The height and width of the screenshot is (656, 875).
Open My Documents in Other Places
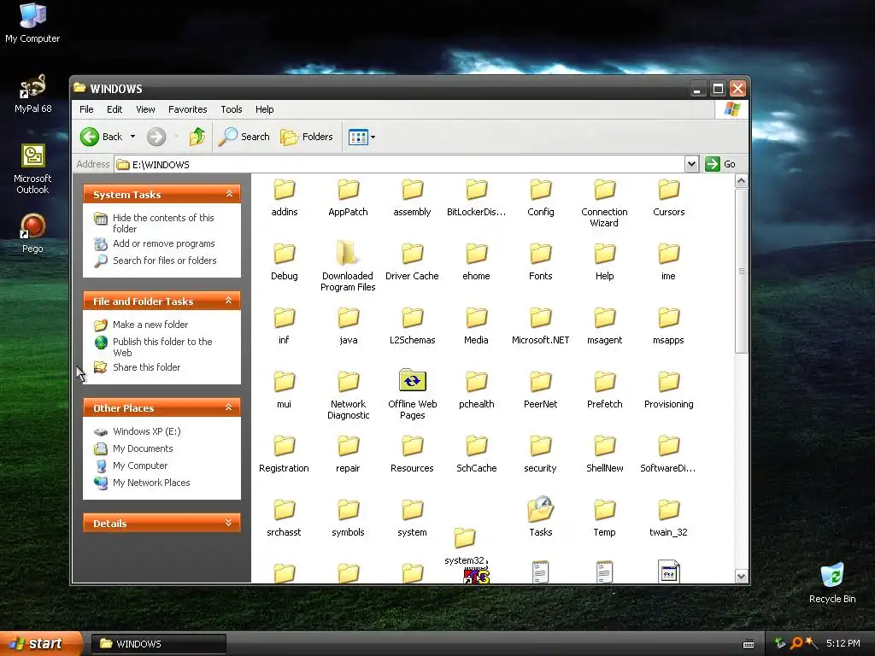tap(143, 448)
